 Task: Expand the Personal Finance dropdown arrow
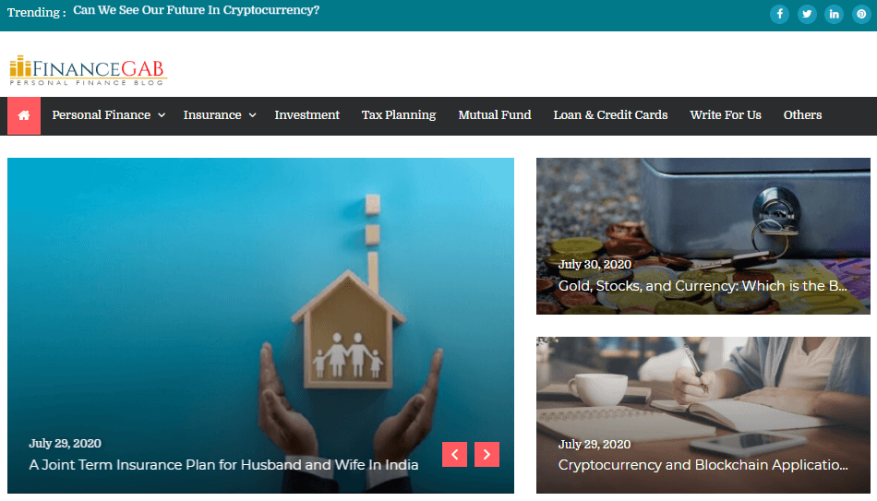coord(162,115)
